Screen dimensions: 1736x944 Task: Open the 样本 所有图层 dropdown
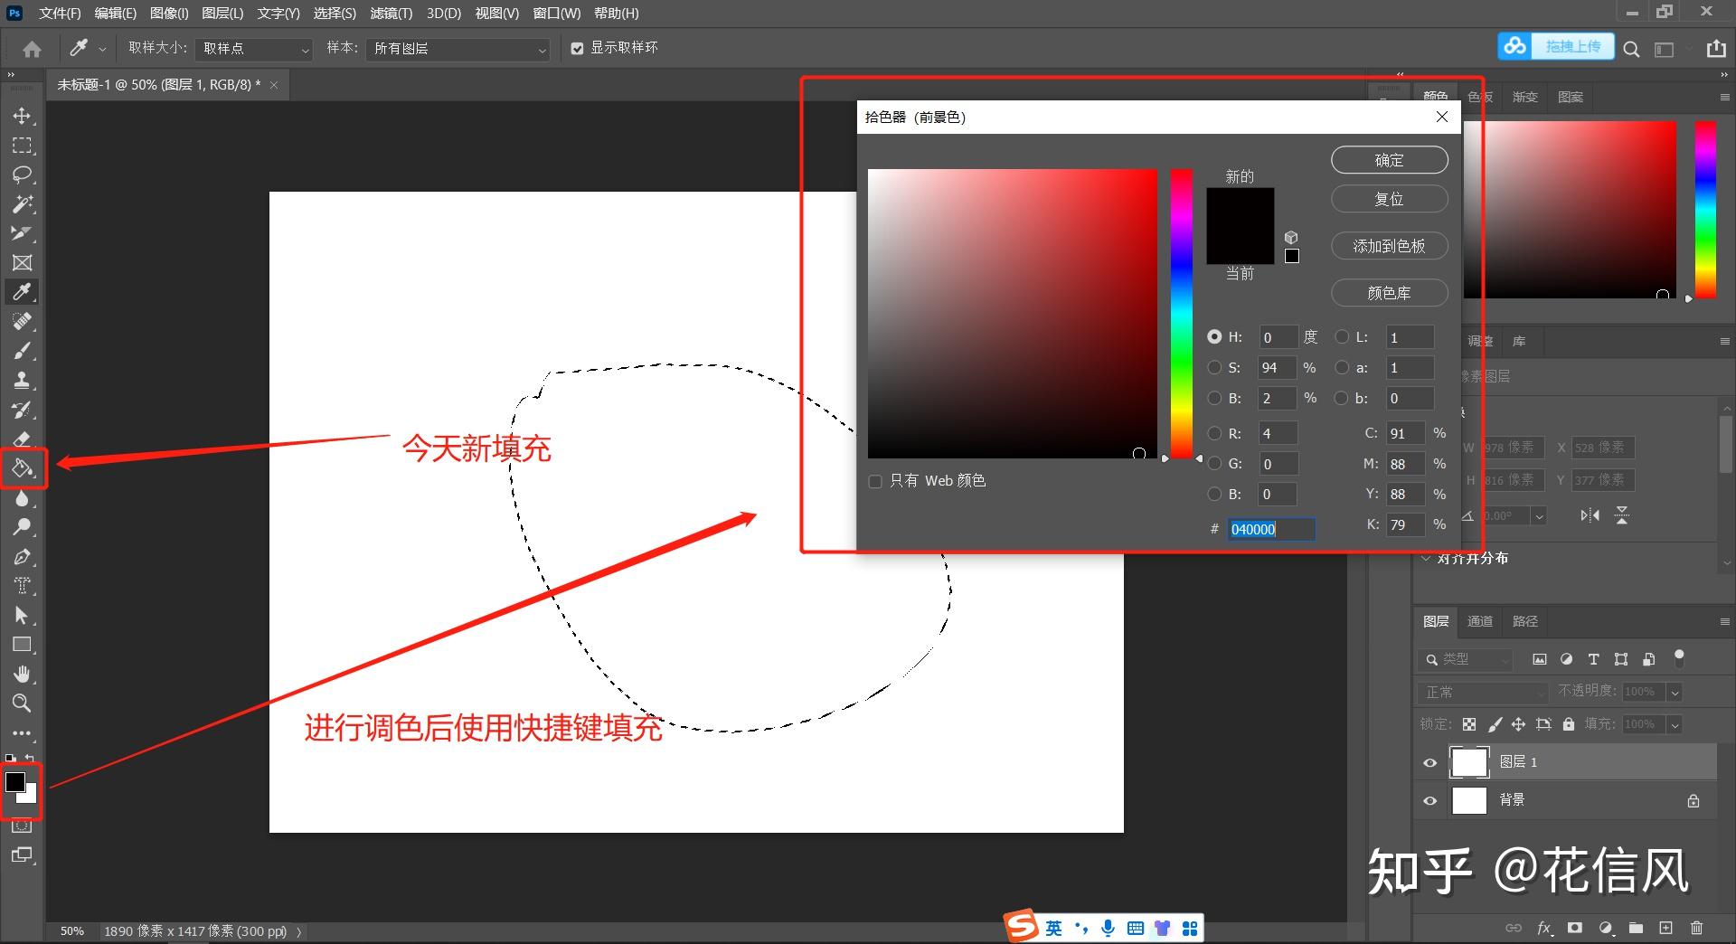pyautogui.click(x=458, y=49)
